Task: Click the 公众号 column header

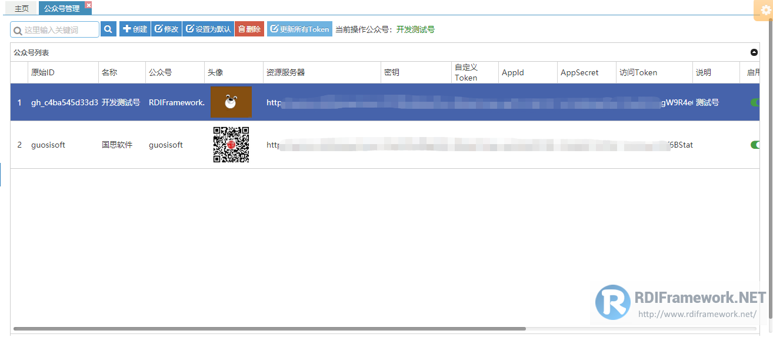Action: [x=175, y=73]
